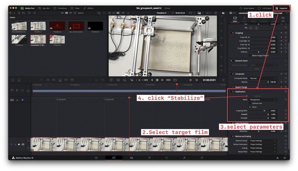Switch to the Cut page icon
This screenshot has width=298, height=171.
(114, 158)
